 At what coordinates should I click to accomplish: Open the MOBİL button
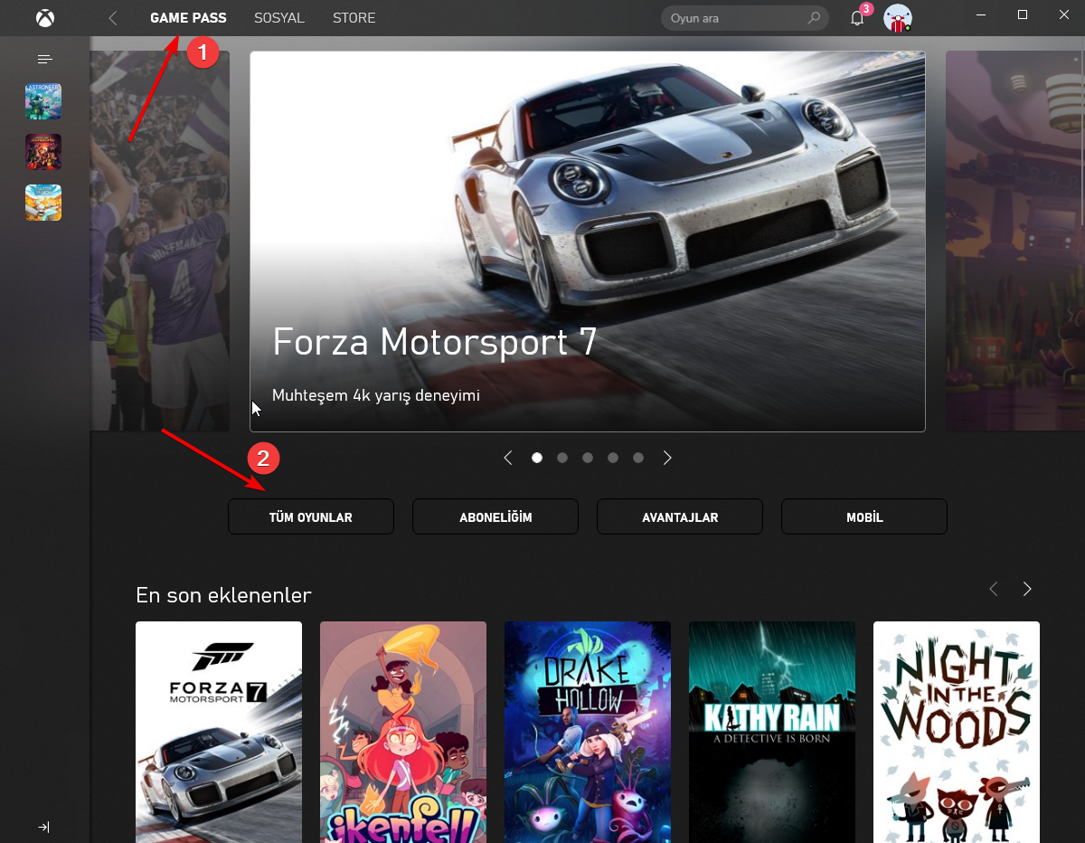[x=864, y=517]
